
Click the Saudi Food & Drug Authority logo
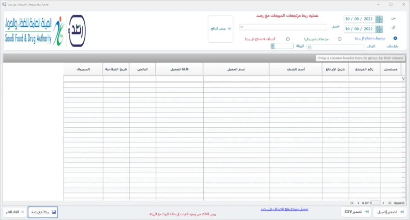(34, 31)
